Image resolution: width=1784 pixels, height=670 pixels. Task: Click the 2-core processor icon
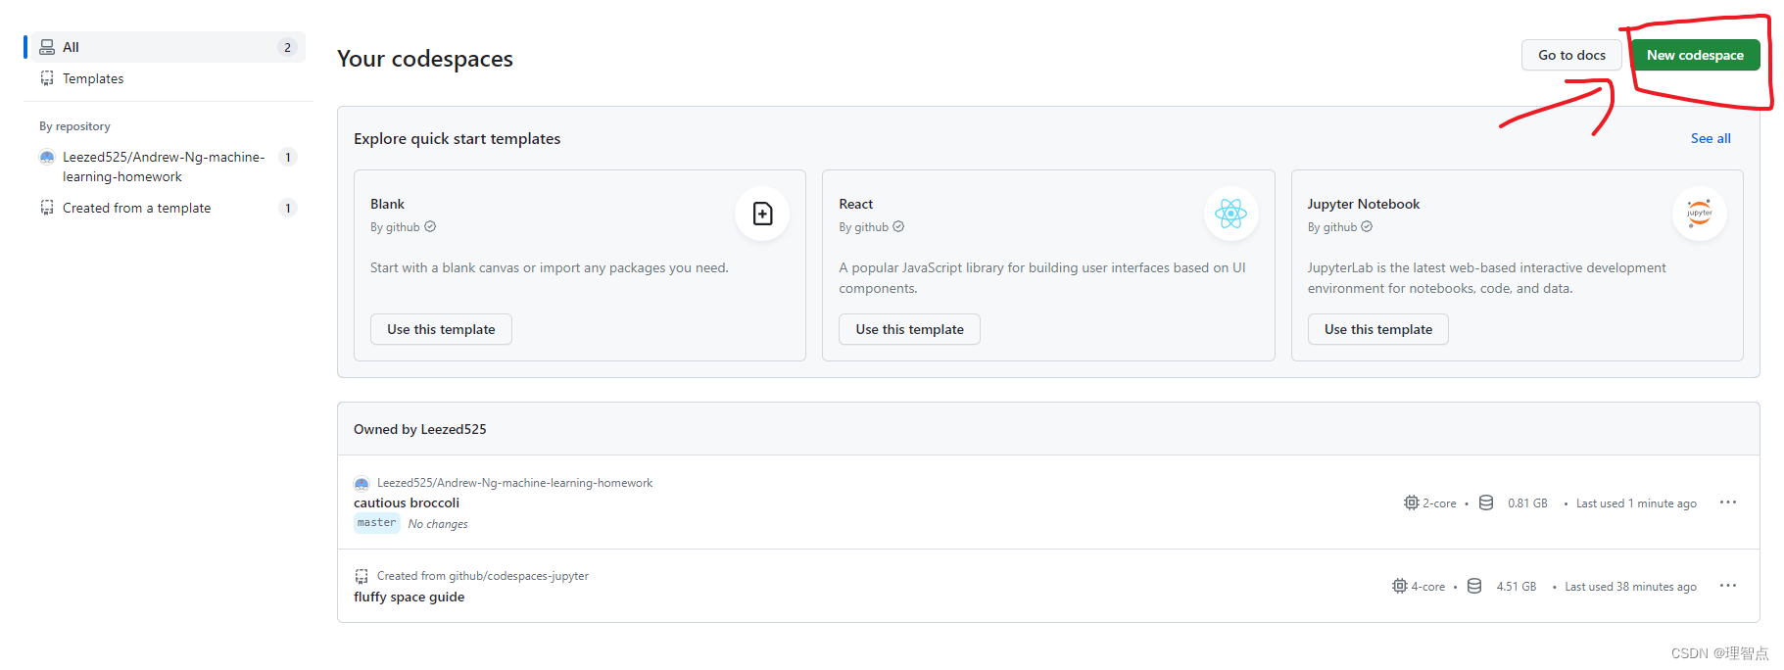(1411, 502)
